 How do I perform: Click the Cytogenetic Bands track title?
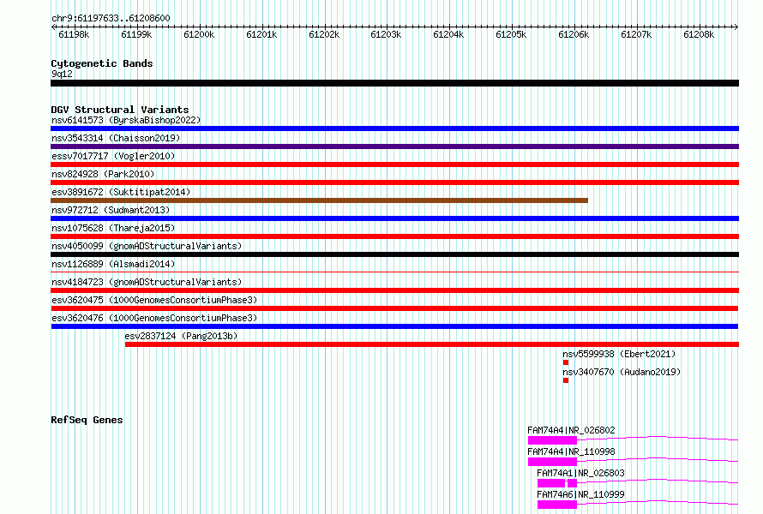102,63
